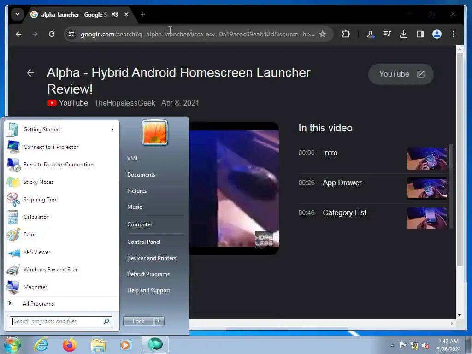
Task: Launch Connect to a Projector
Action: click(x=61, y=147)
